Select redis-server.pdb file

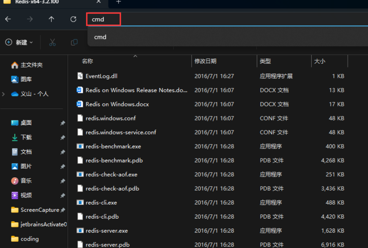point(107,244)
